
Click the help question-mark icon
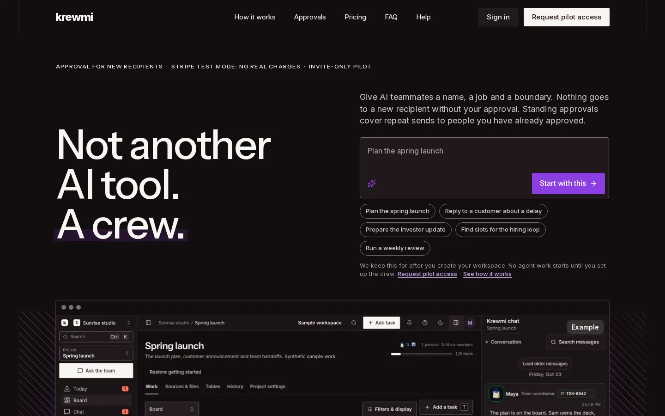(425, 323)
